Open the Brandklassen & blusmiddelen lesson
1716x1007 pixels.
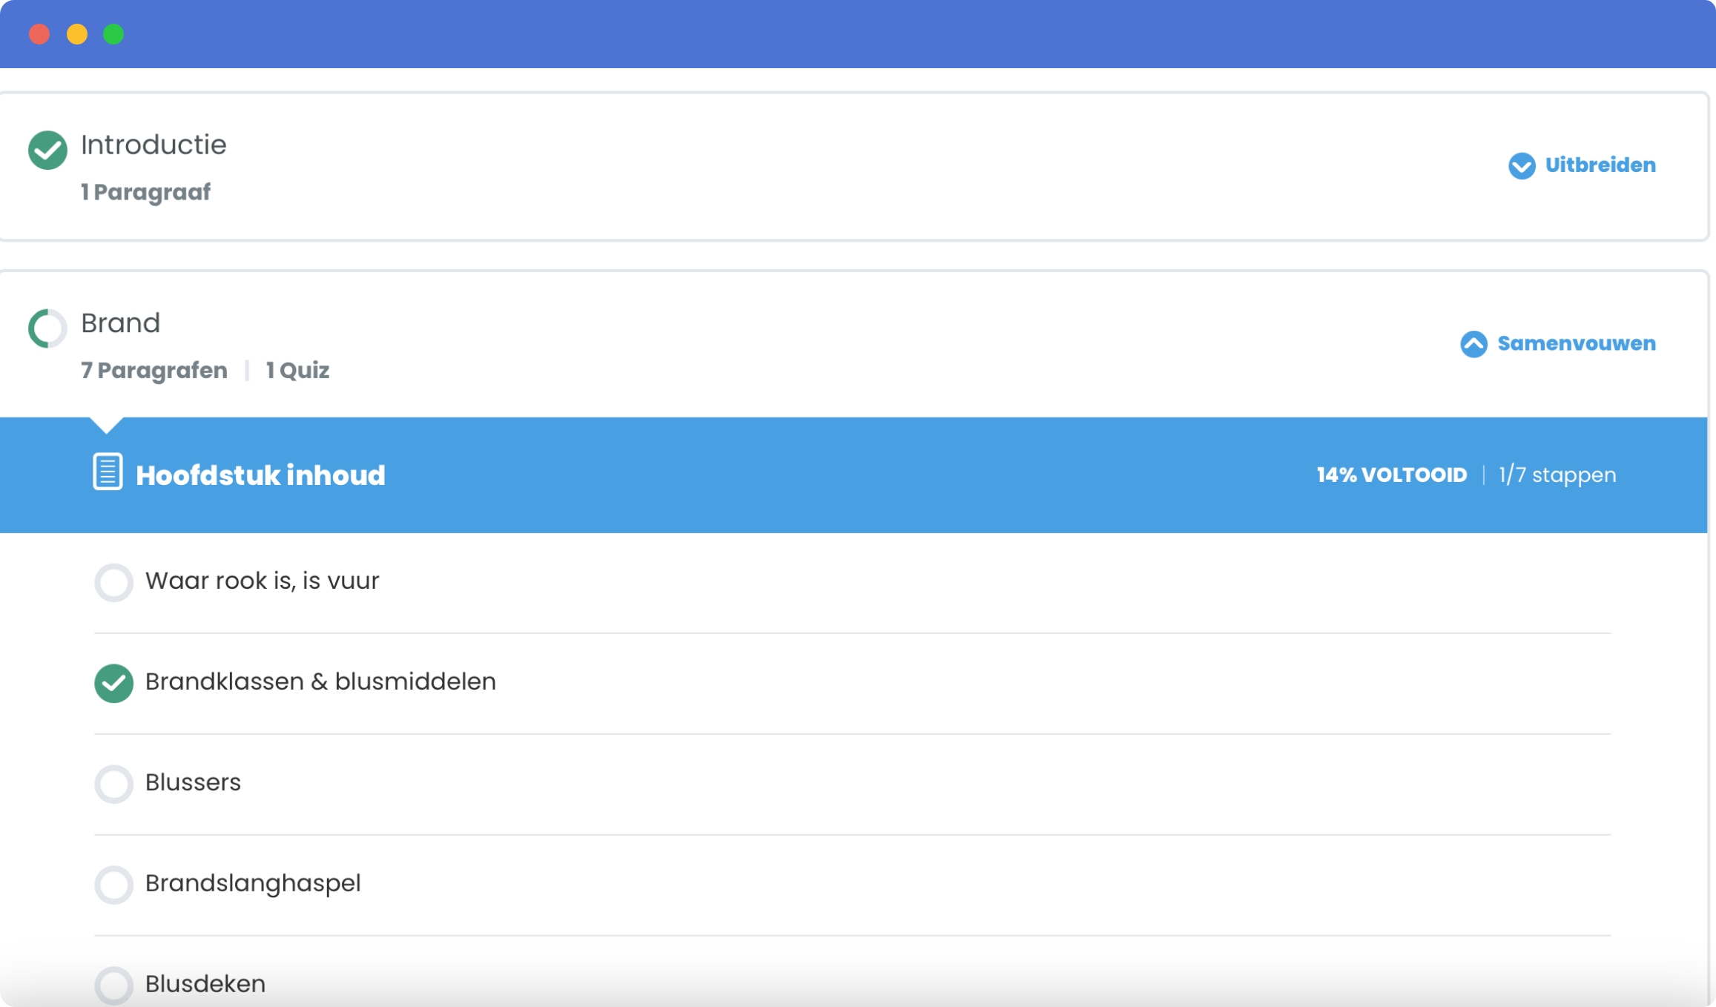(320, 681)
